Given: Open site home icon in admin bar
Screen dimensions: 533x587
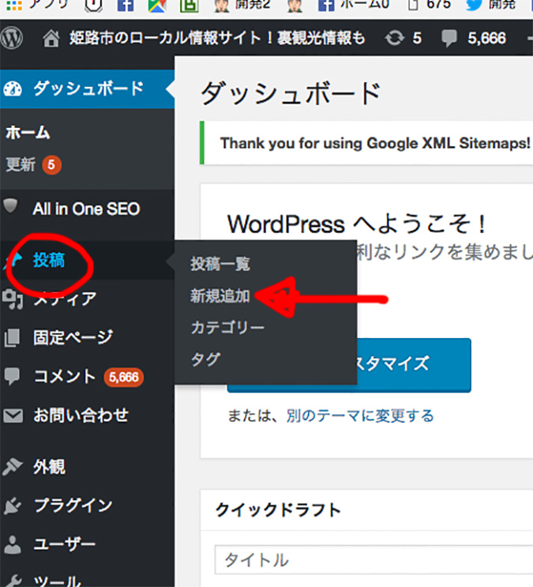Looking at the screenshot, I should [x=52, y=37].
